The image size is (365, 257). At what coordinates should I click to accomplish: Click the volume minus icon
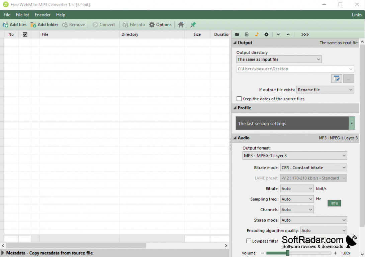tap(262, 253)
